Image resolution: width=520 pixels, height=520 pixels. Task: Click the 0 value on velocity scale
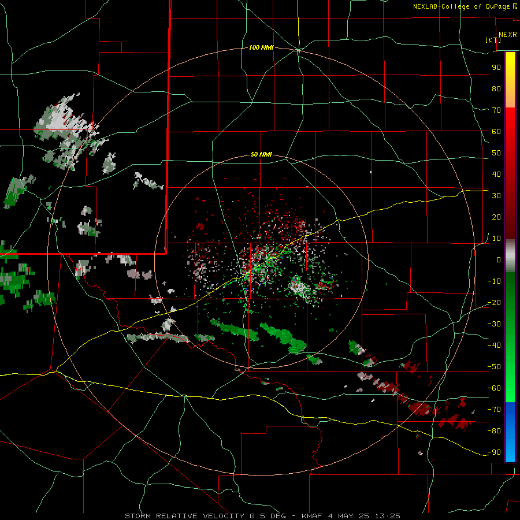point(499,259)
